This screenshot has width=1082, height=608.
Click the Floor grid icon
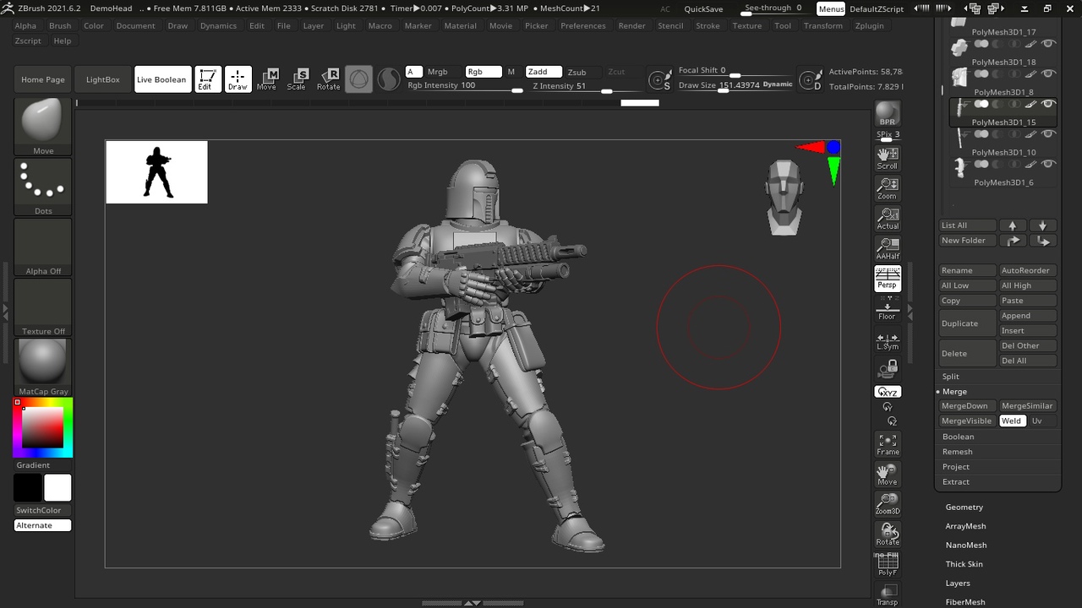pyautogui.click(x=888, y=309)
